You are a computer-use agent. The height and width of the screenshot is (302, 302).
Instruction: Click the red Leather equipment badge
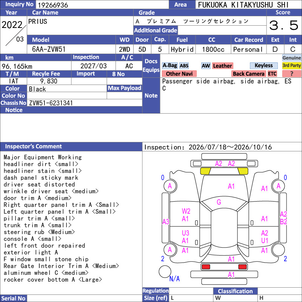222,66
